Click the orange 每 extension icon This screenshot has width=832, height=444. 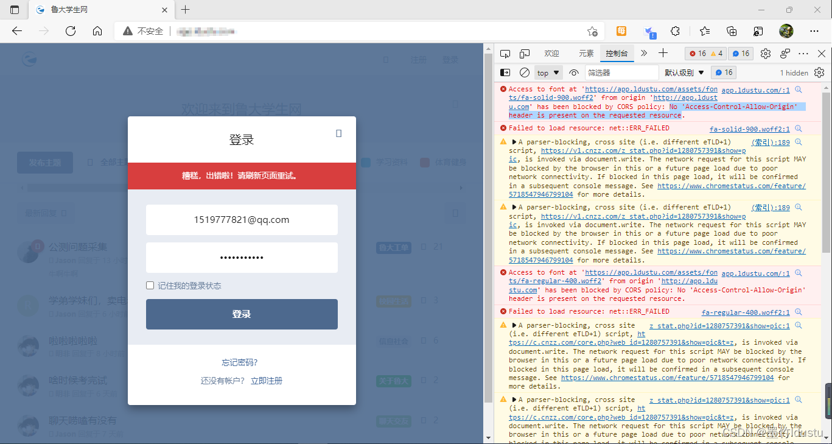621,31
